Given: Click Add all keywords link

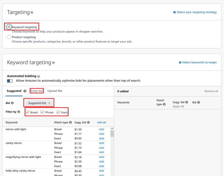Looking at the screenshot, I should [x=101, y=122].
